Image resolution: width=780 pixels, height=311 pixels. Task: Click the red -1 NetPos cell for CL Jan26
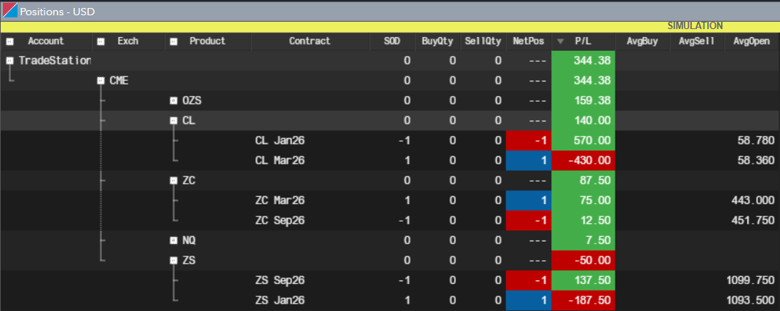[529, 140]
